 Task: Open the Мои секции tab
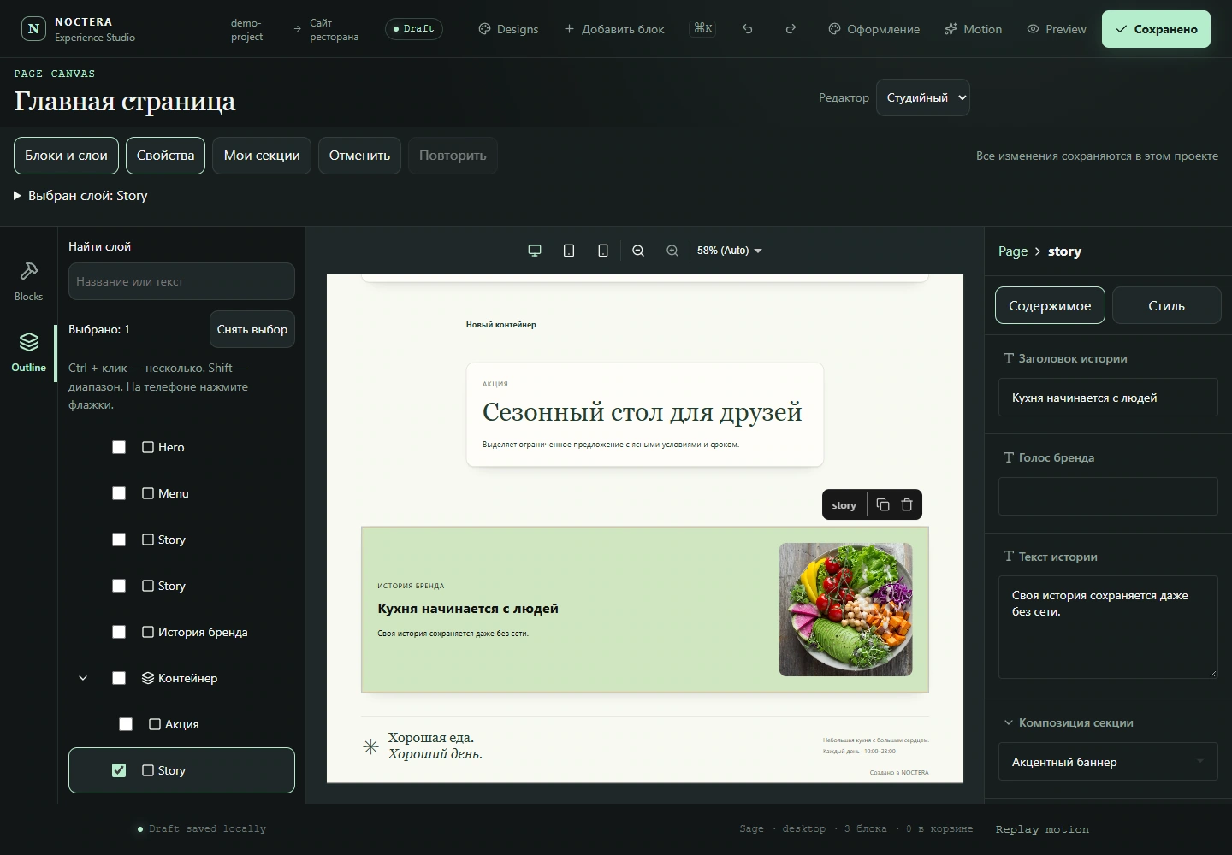(x=262, y=156)
